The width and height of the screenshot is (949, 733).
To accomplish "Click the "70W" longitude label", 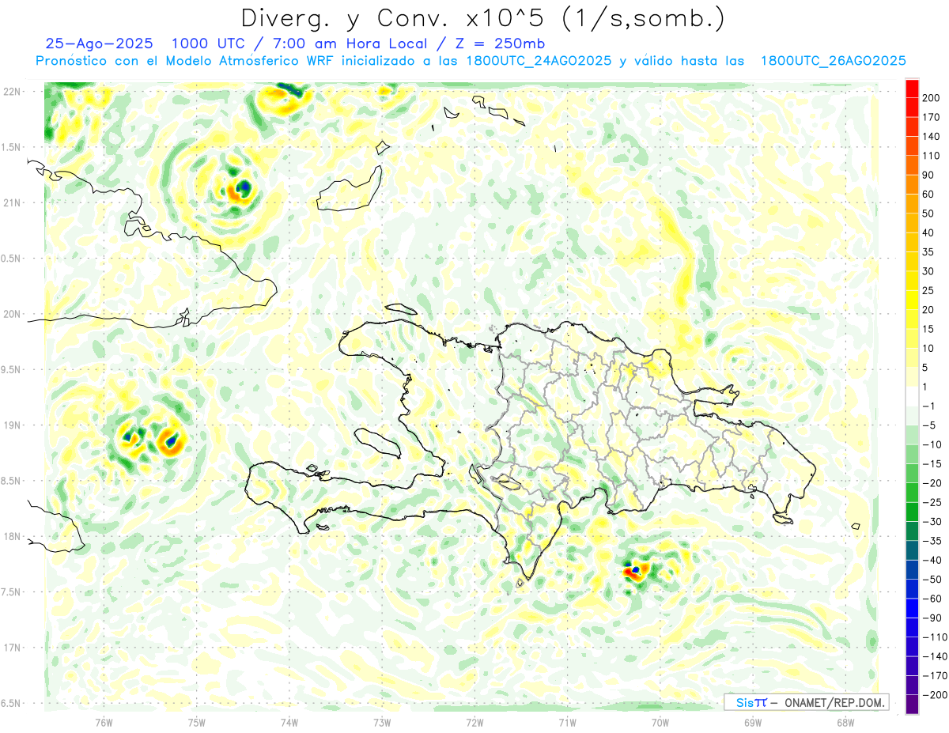I will click(660, 722).
